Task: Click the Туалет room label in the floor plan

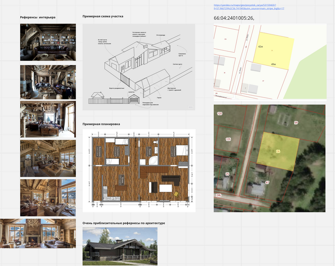Action: pos(148,151)
